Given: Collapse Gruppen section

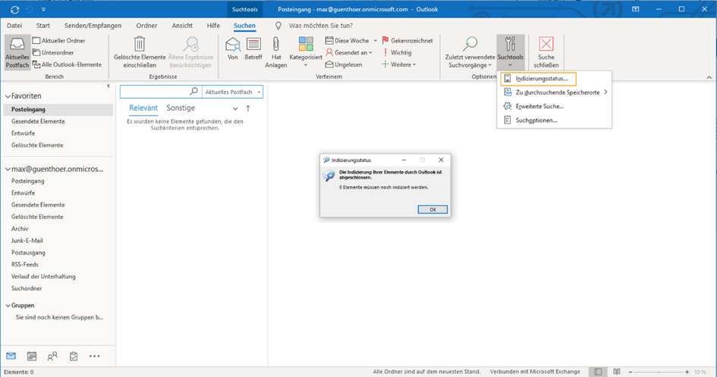Looking at the screenshot, I should (8, 305).
